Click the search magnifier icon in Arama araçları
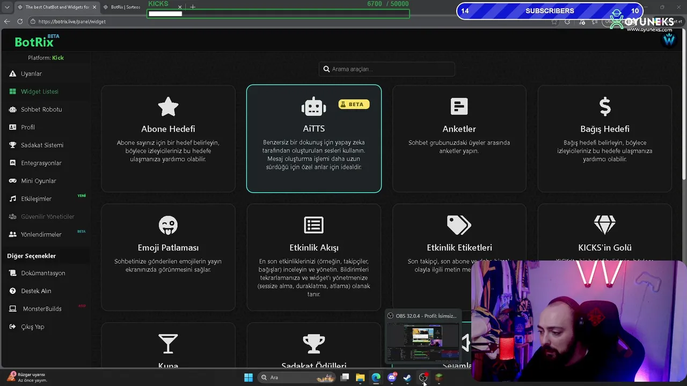Viewport: 687px width, 386px height. [x=327, y=69]
